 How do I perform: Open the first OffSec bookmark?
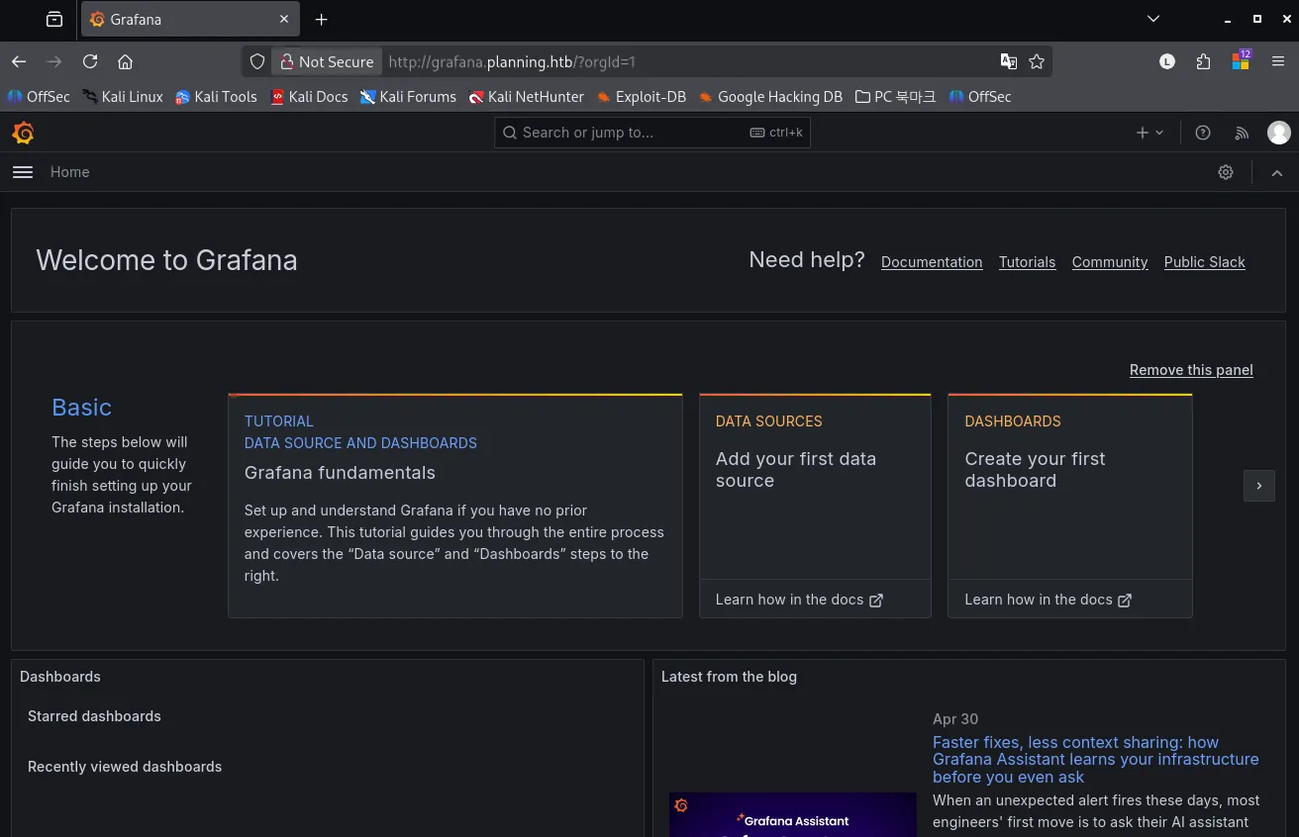(x=38, y=97)
